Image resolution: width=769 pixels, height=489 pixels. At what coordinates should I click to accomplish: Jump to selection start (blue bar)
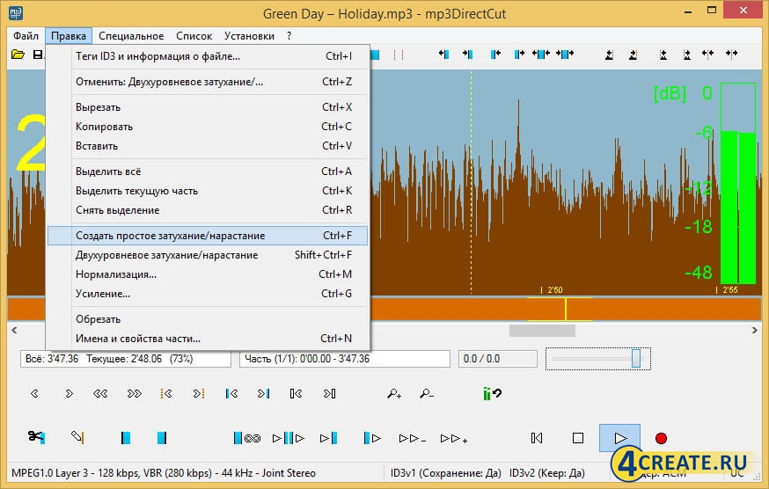pos(231,393)
